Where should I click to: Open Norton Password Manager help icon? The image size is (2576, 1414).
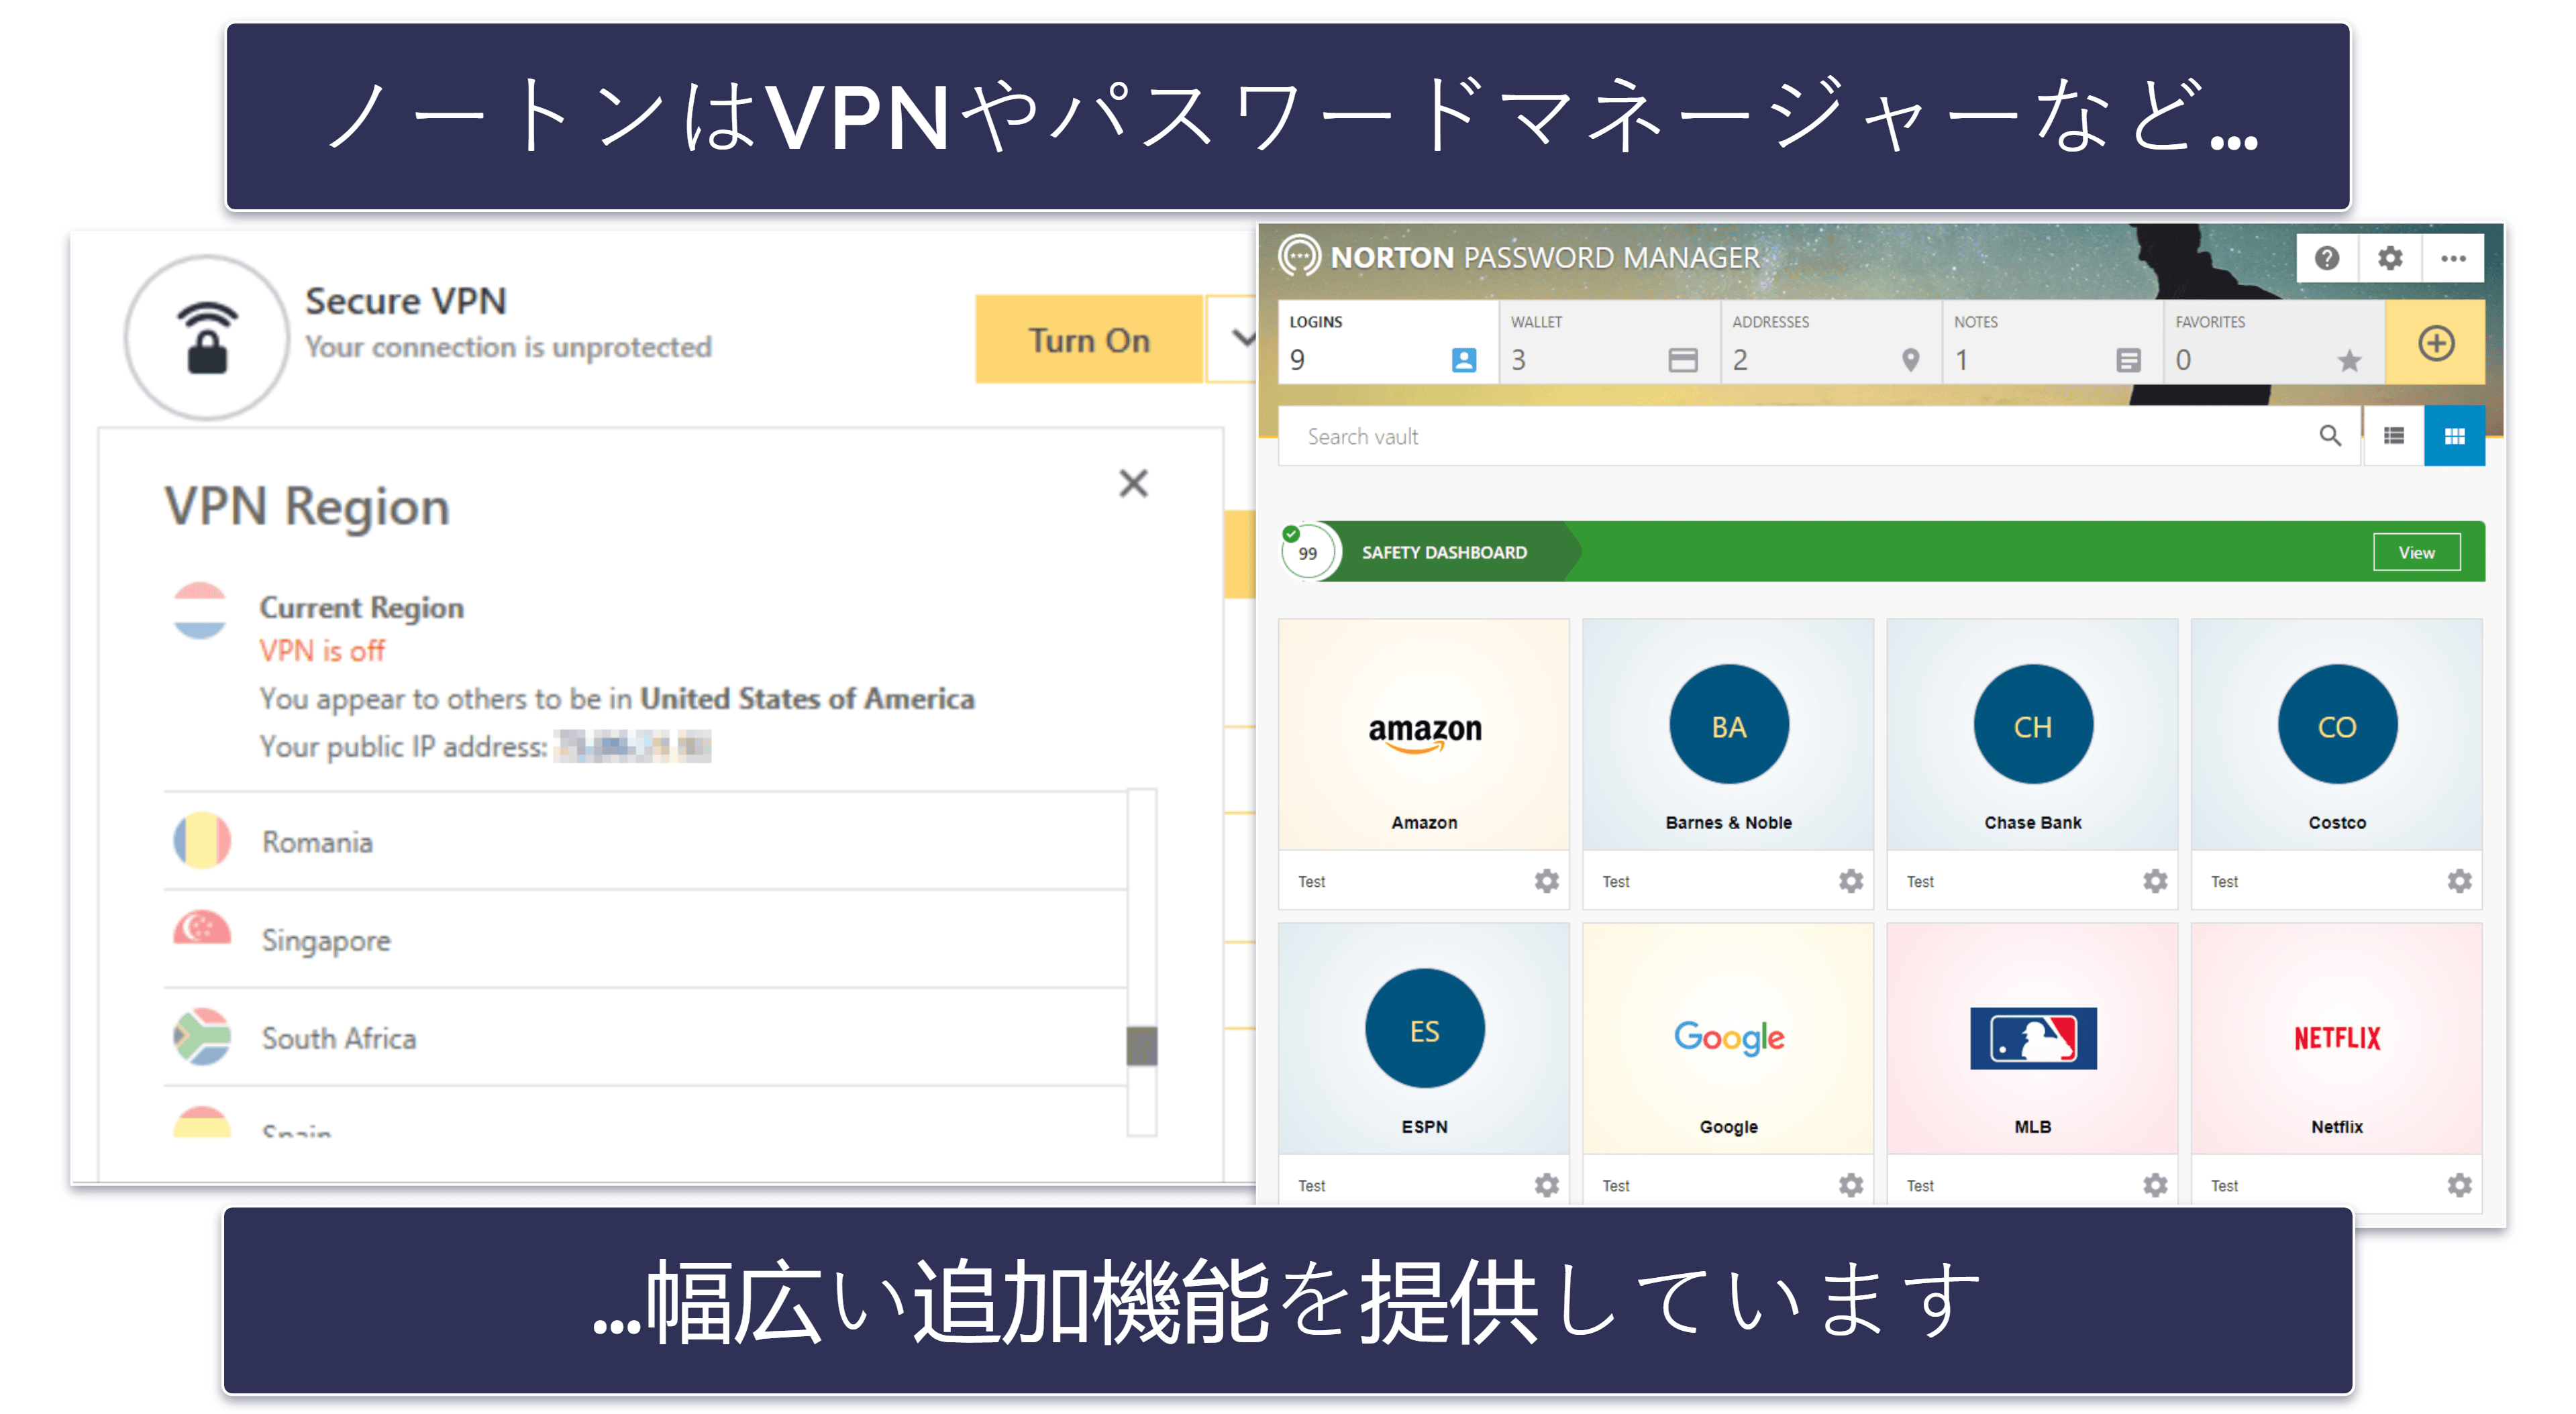[x=2327, y=258]
